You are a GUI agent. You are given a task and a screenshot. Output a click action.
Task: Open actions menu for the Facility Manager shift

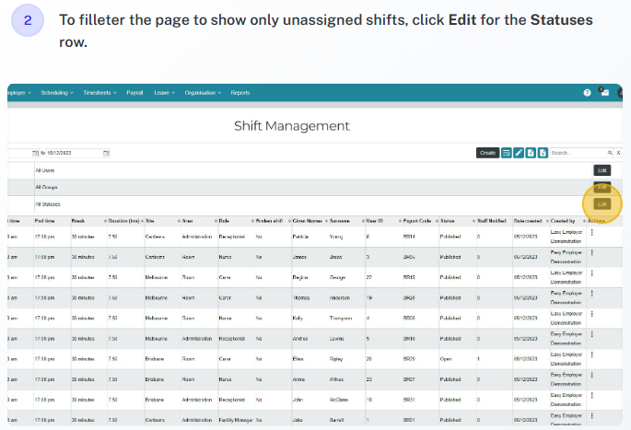coord(592,415)
